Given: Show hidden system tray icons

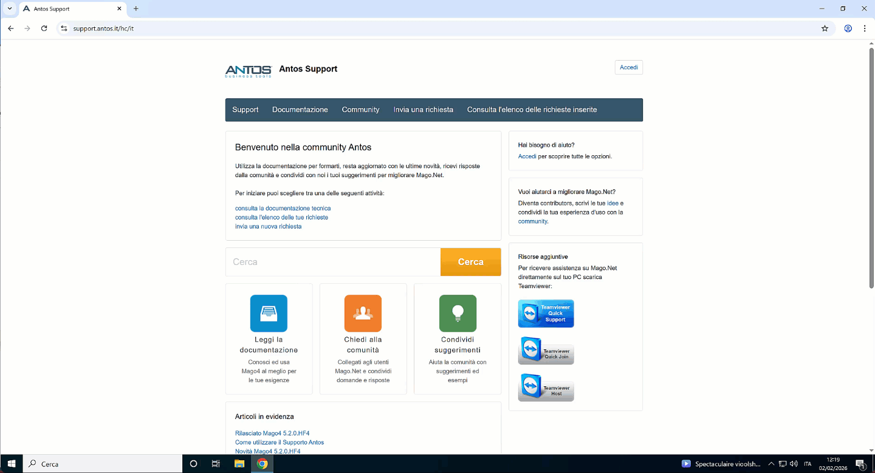Looking at the screenshot, I should pos(770,464).
